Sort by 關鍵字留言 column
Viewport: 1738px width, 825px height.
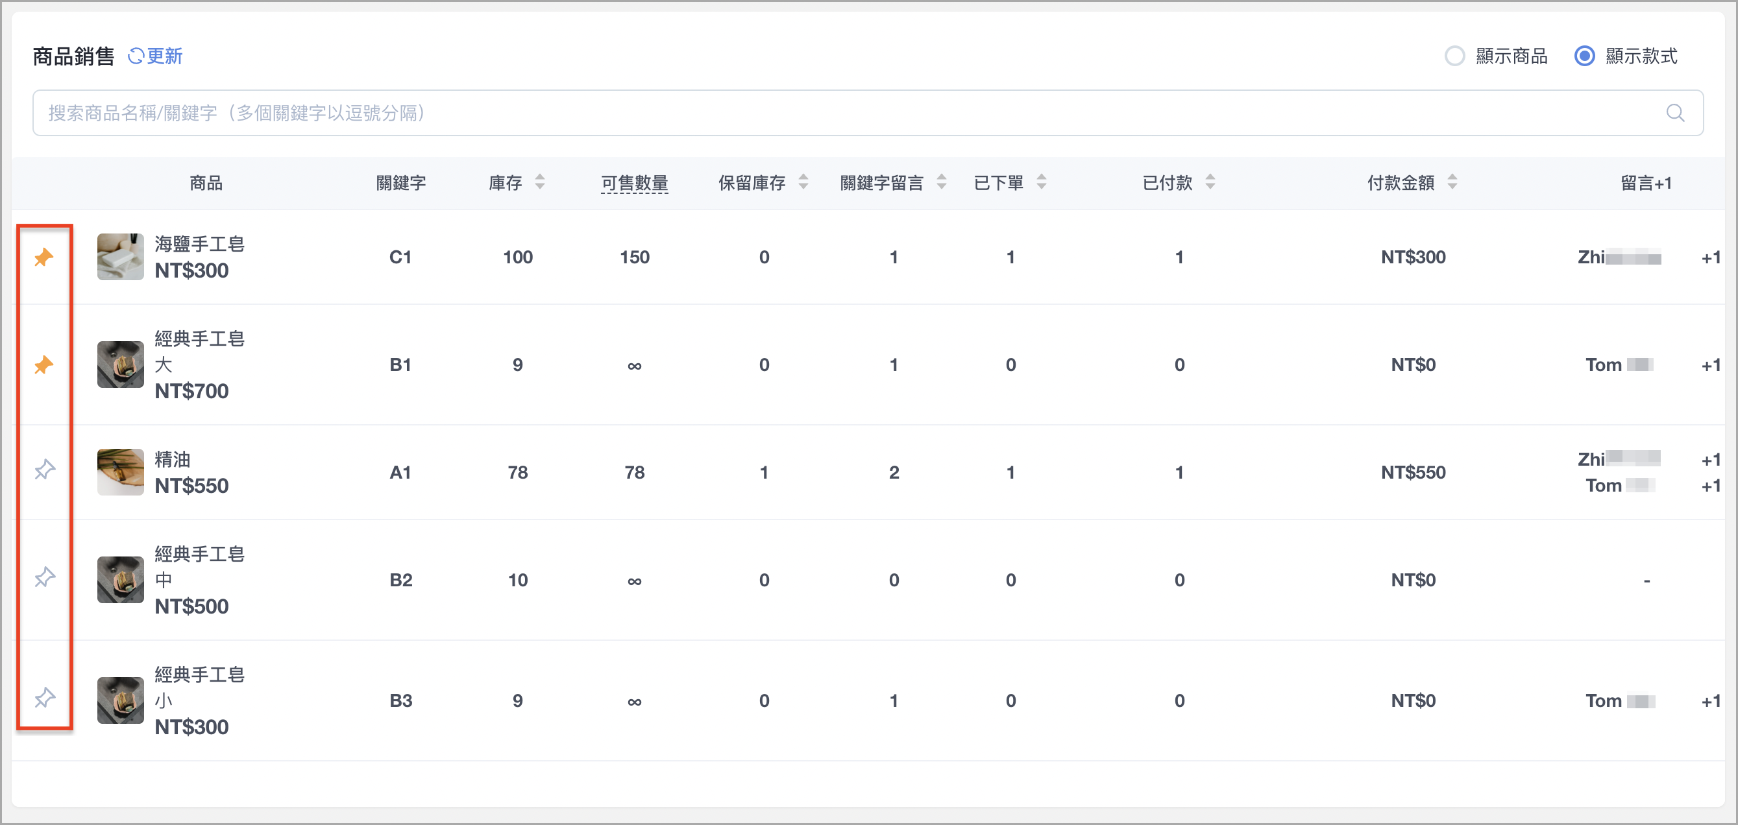coord(941,182)
